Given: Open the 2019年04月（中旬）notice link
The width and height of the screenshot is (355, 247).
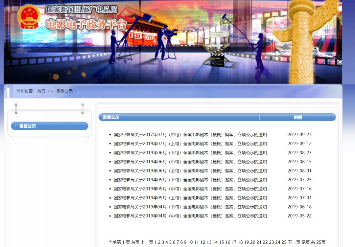Looking at the screenshot, I should (190, 216).
